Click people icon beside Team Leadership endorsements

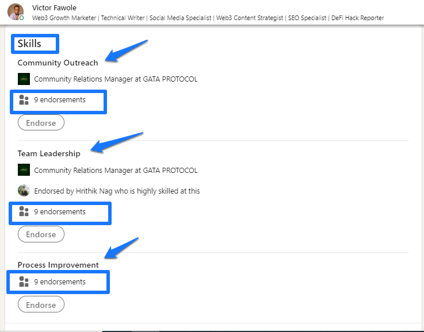coord(24,211)
